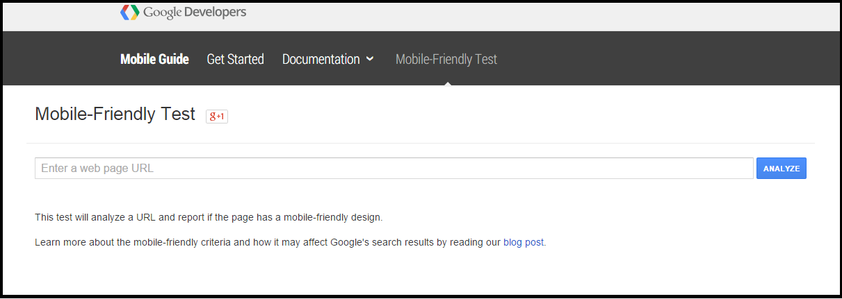Screen dimensions: 842x299
Task: Open the Mobile Guide nav item
Action: (154, 59)
